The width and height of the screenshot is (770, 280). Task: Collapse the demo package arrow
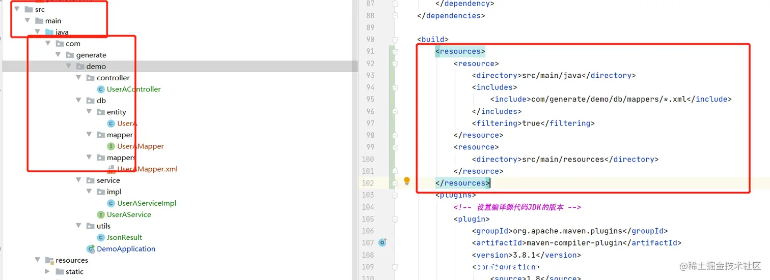[x=68, y=66]
